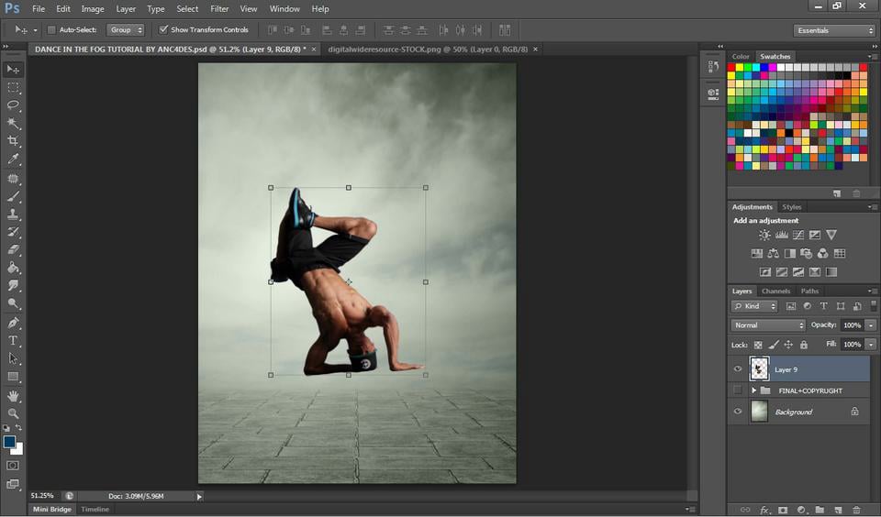The width and height of the screenshot is (881, 517).
Task: Uncheck Show Transform Controls
Action: [x=163, y=29]
